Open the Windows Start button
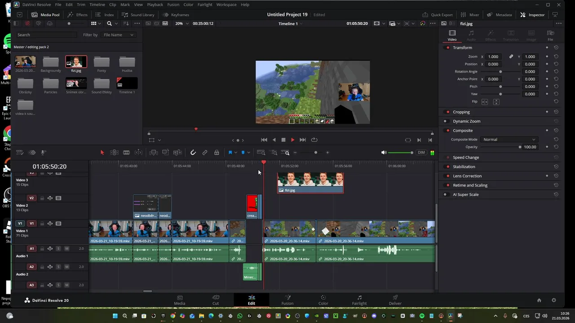Viewport: 575px width, 323px height. 115,316
